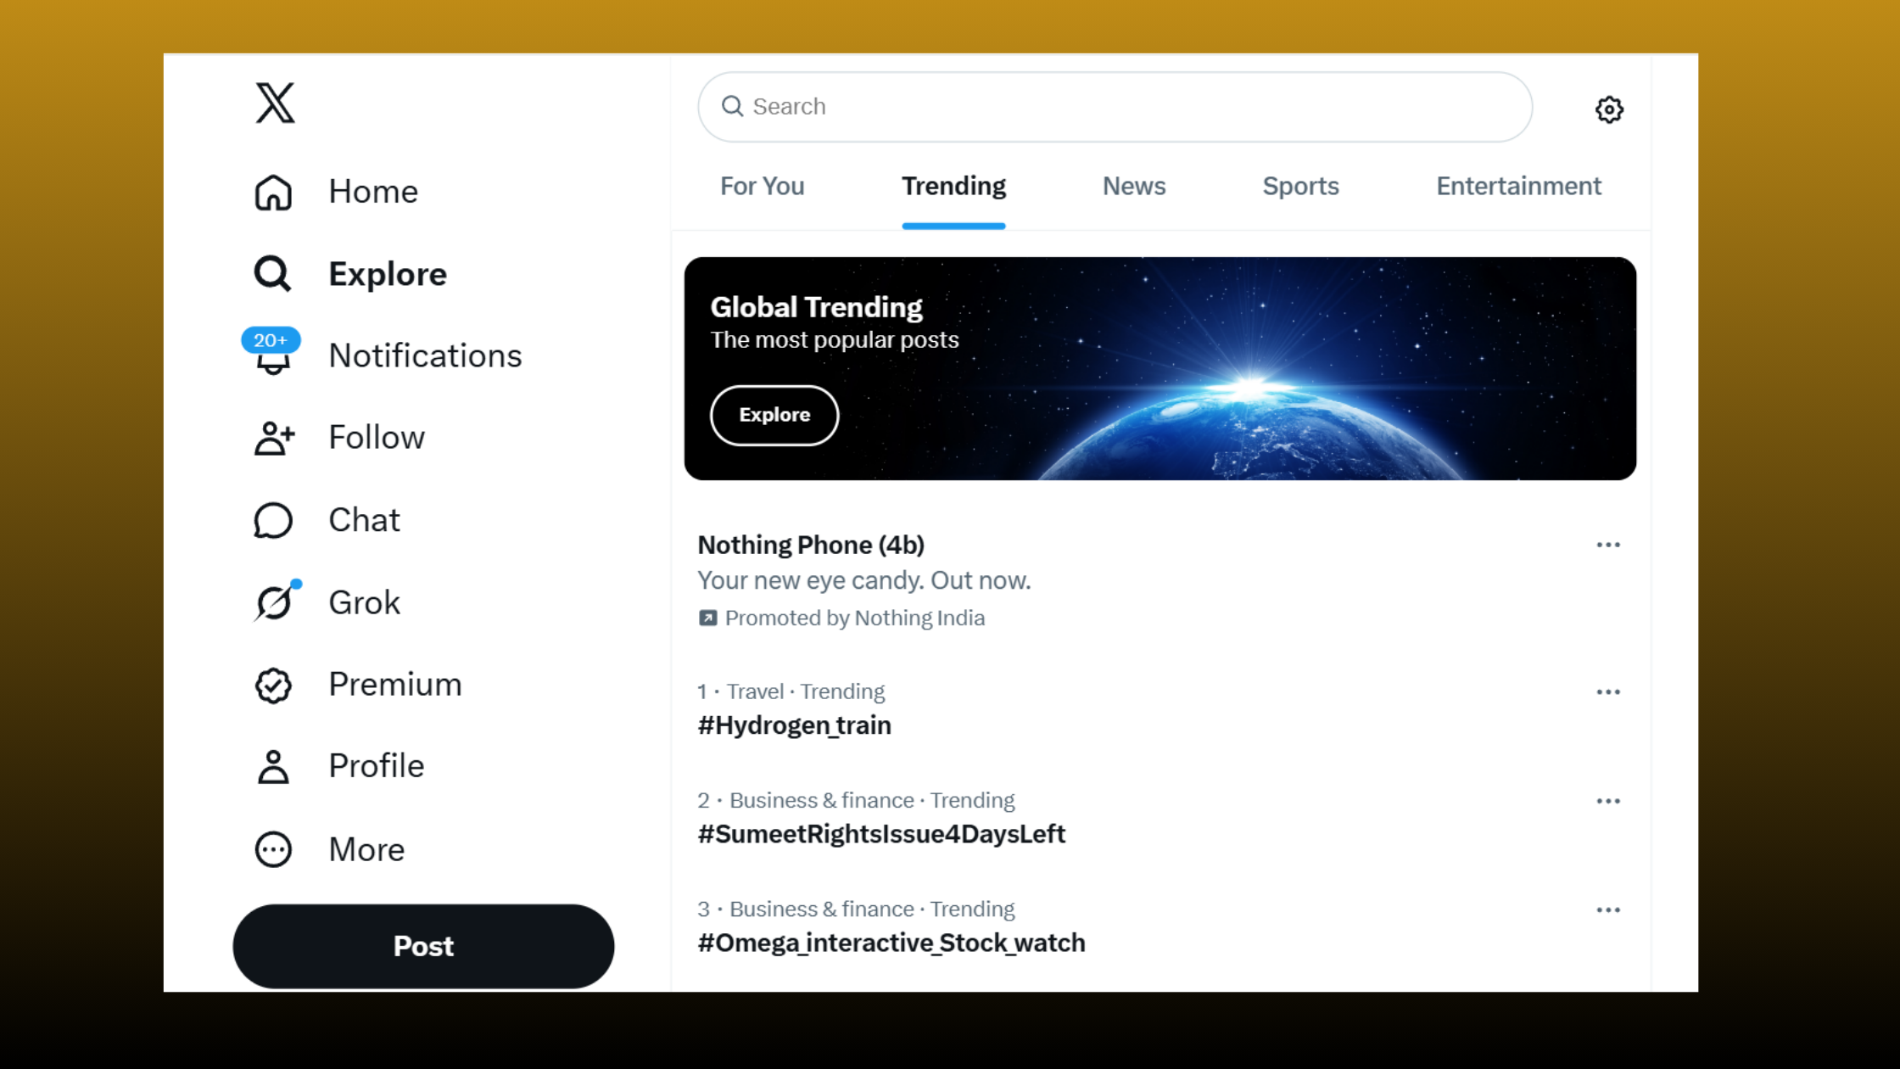The width and height of the screenshot is (1900, 1069).
Task: Click '1 · Travel · Trending' label
Action: (791, 691)
